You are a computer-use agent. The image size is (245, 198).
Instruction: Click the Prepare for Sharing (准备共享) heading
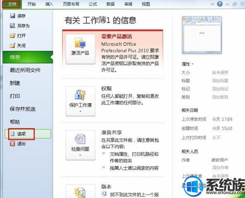click(112, 133)
